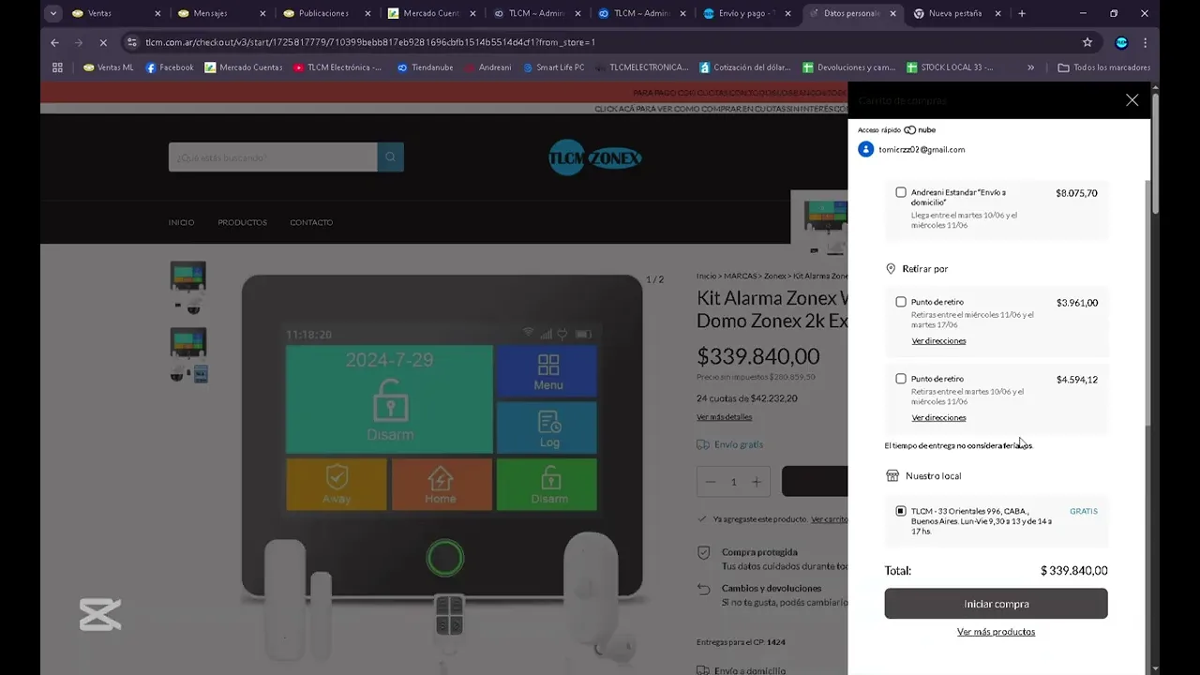Click the TLCM ZONEX store logo
Screen dimensions: 1200x675
tap(594, 158)
